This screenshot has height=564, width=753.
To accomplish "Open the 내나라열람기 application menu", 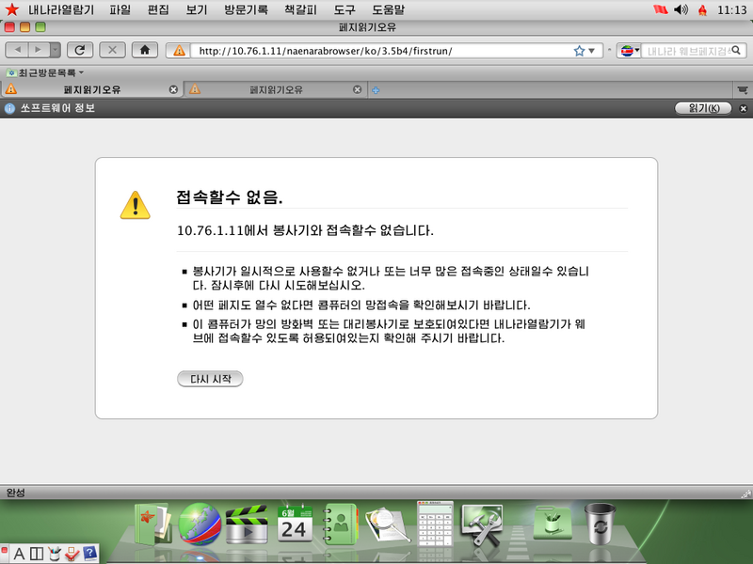I will point(61,9).
